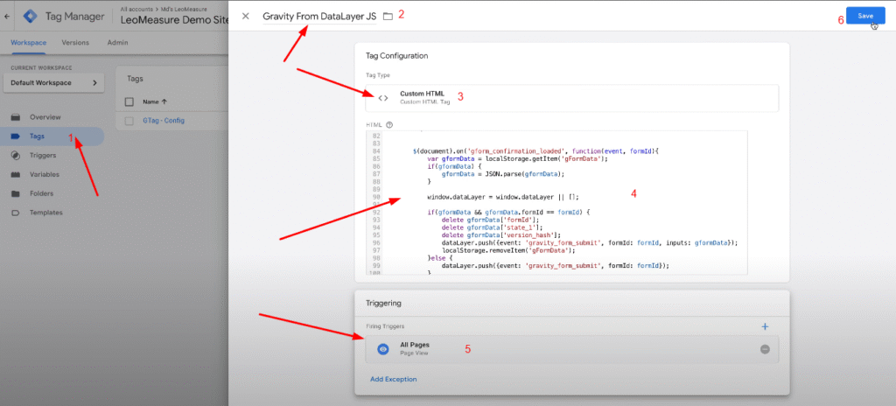Select the Custom HTML tag type row
Screen dimensions: 896x406
click(x=572, y=98)
